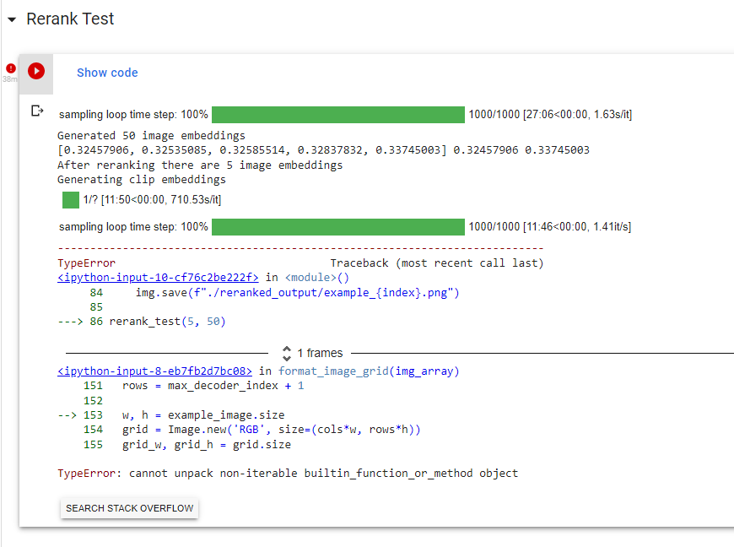
Task: Click the second 1000/1000 progress bar
Action: (337, 226)
